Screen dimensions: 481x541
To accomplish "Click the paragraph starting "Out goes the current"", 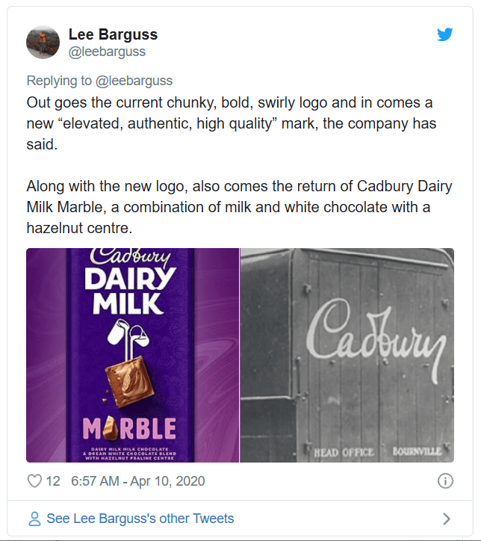I will click(231, 123).
